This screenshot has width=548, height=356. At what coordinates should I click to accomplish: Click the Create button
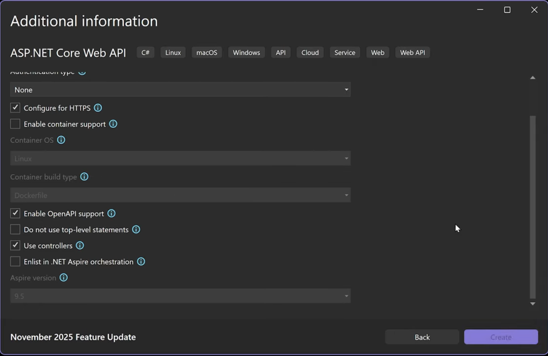tap(501, 337)
